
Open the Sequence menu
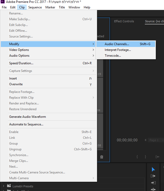point(35,7)
